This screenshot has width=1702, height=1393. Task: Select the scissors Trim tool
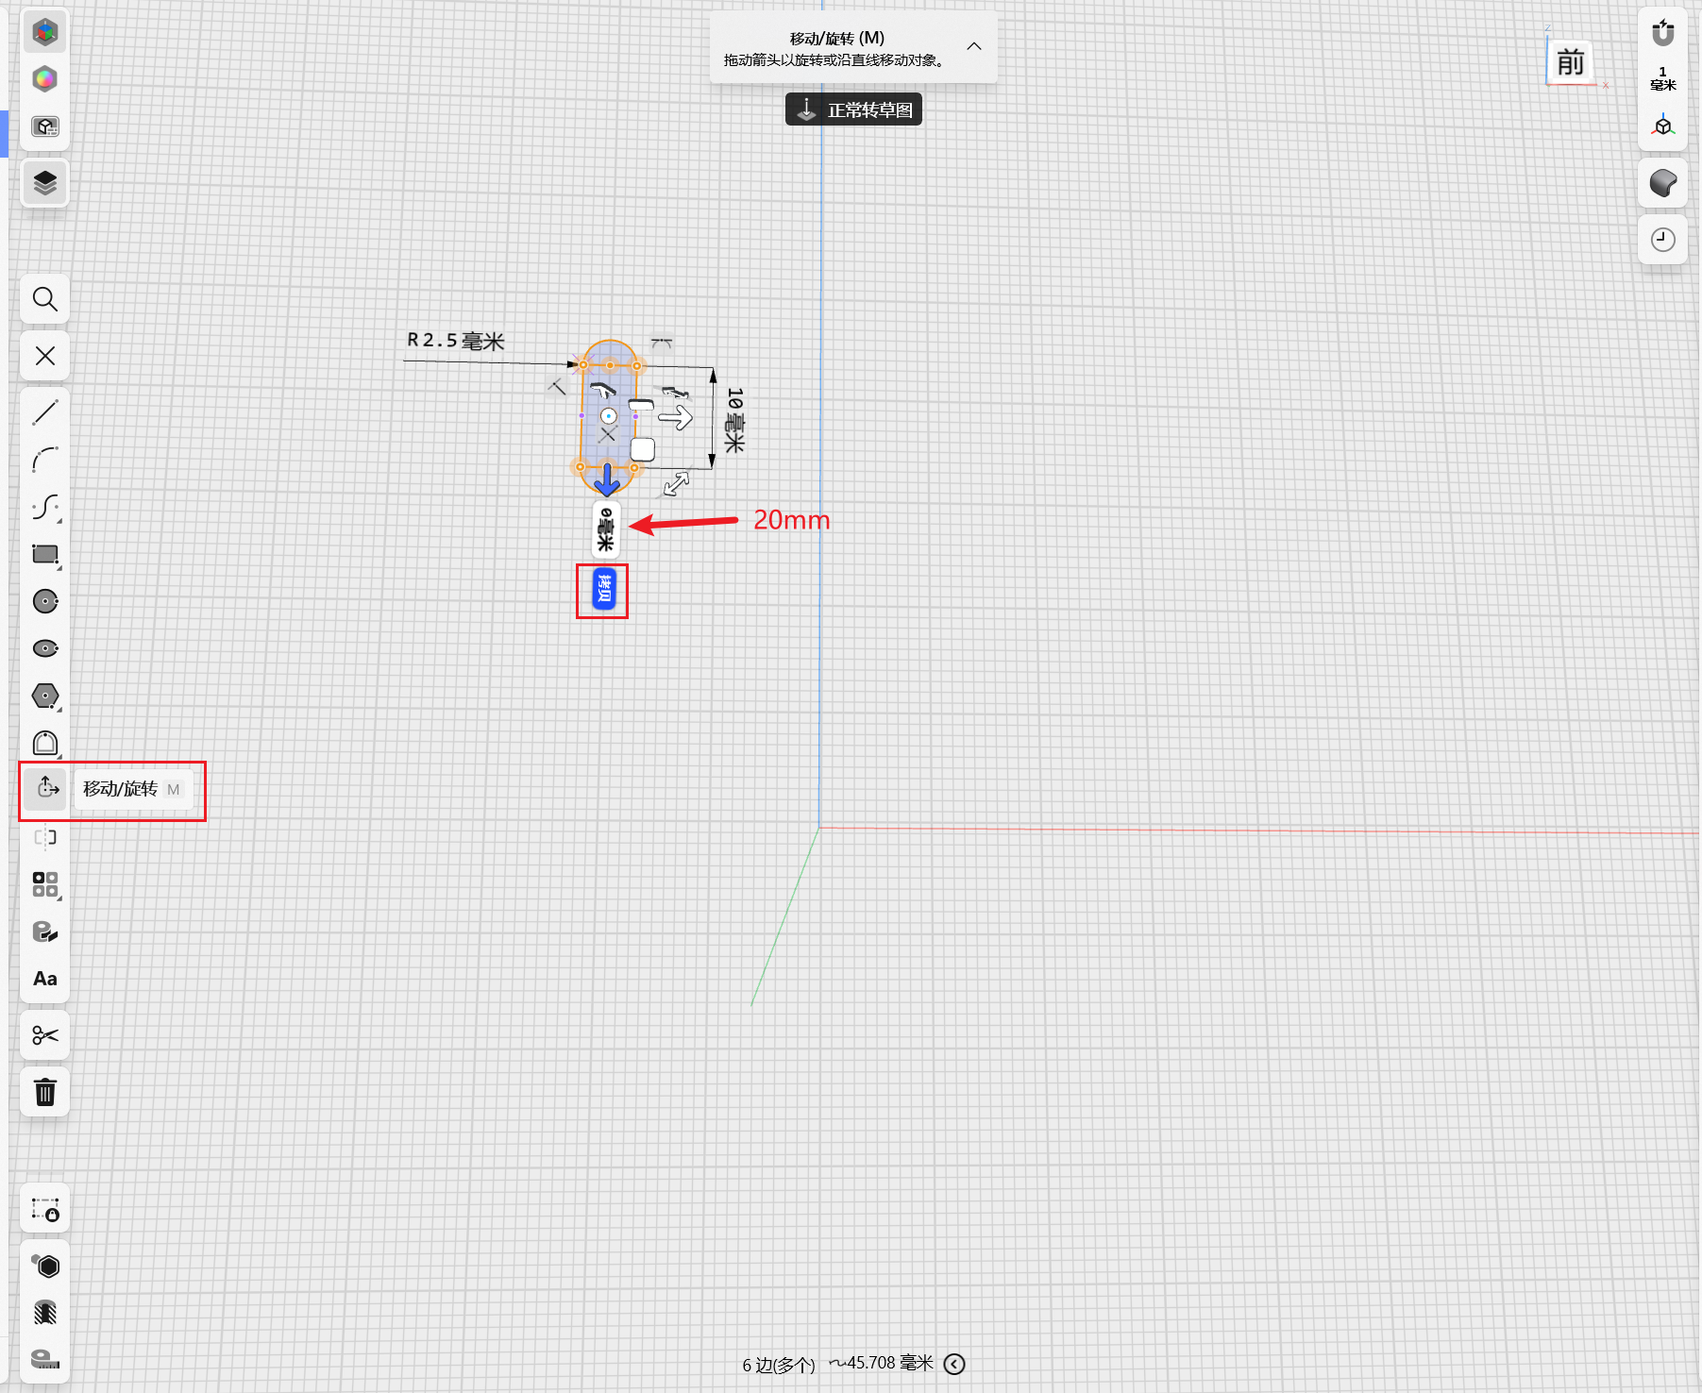pos(44,1035)
